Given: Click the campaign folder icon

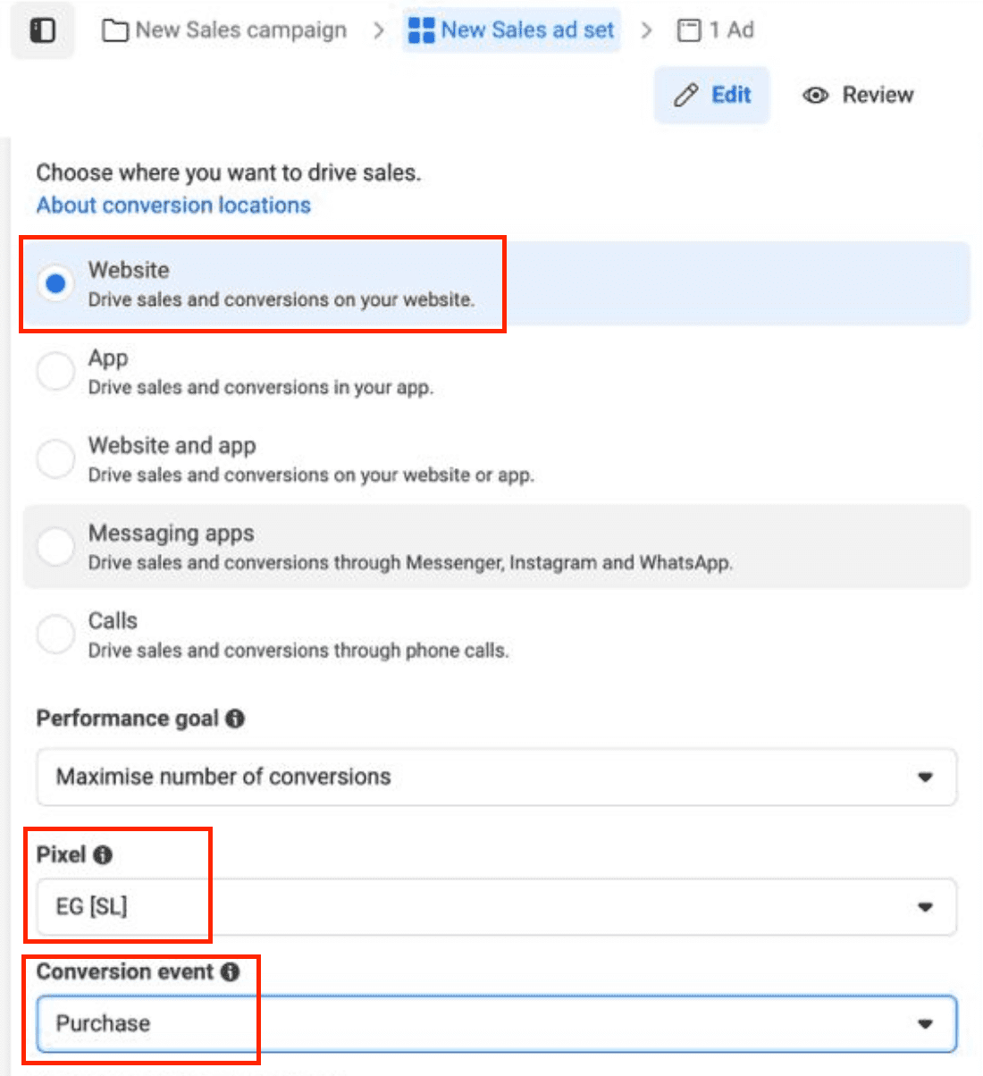Looking at the screenshot, I should point(114,31).
